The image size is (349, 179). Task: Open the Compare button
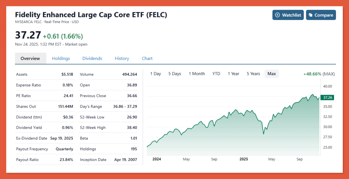[x=321, y=15]
